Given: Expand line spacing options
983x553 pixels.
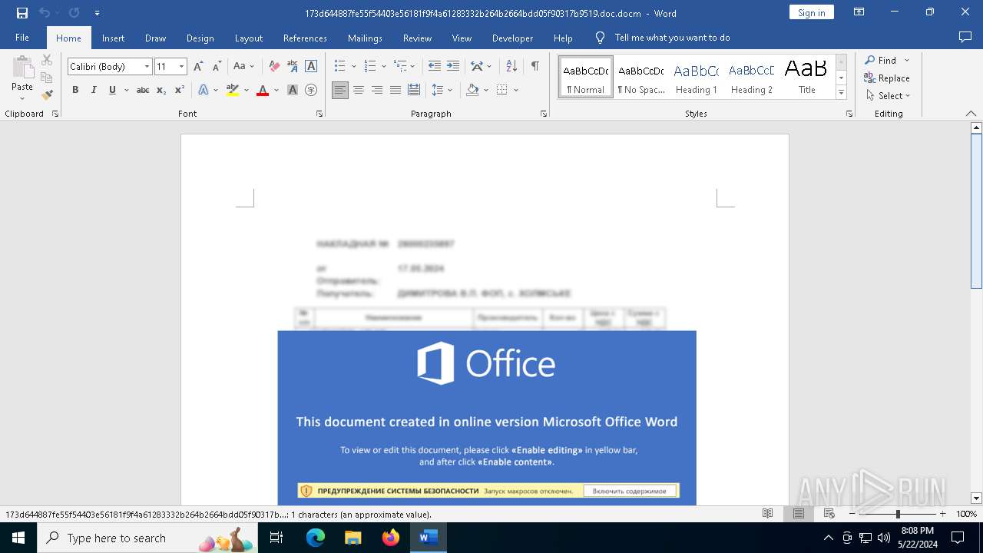Looking at the screenshot, I should coord(450,90).
